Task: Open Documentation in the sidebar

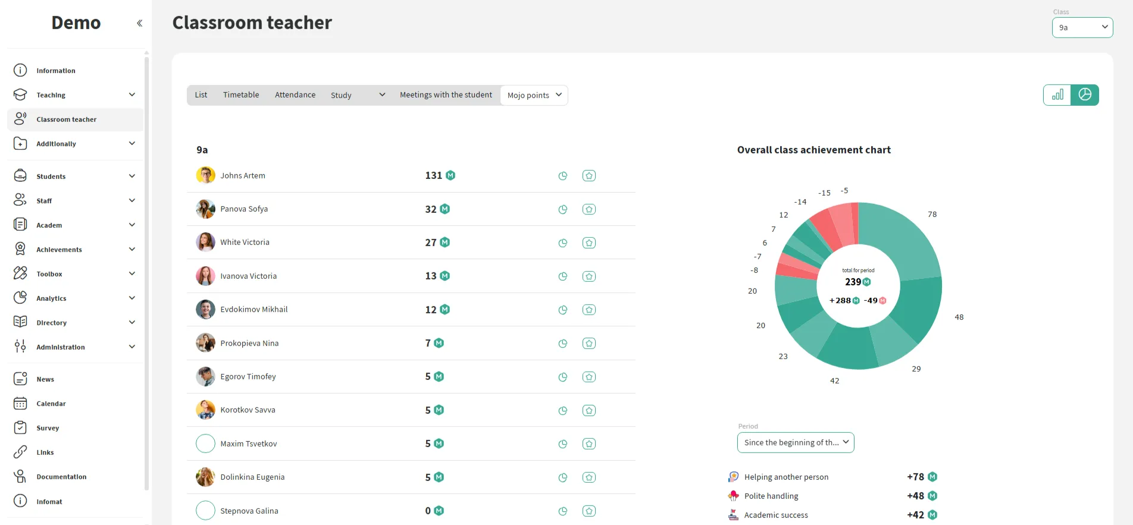Action: (x=61, y=477)
